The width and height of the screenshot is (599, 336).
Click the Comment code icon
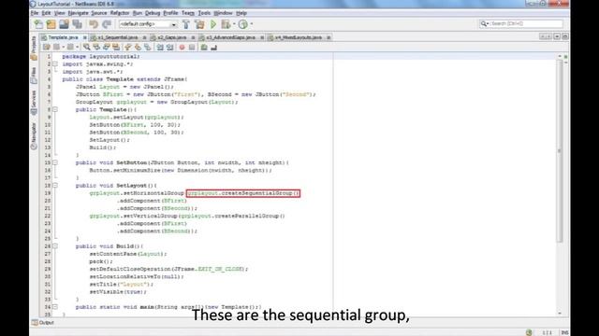[x=204, y=48]
